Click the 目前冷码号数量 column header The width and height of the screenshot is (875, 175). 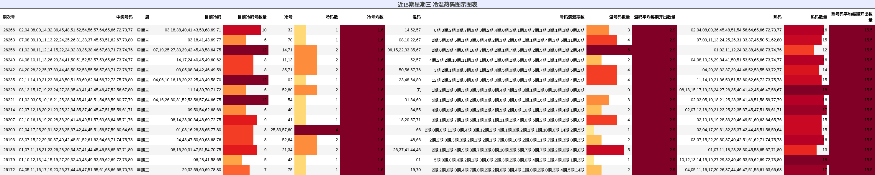(x=252, y=17)
